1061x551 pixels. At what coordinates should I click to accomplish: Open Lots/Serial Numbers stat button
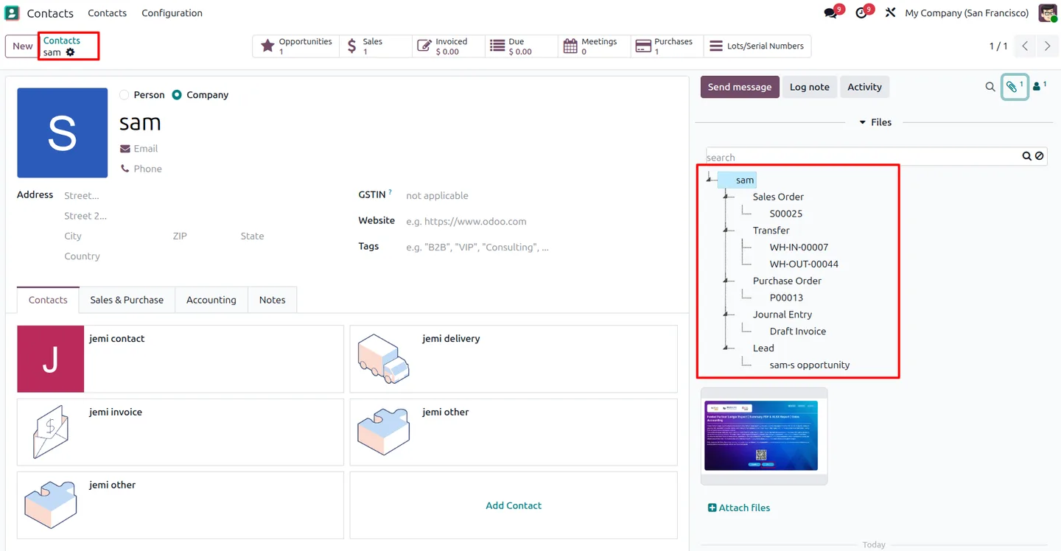coord(757,46)
